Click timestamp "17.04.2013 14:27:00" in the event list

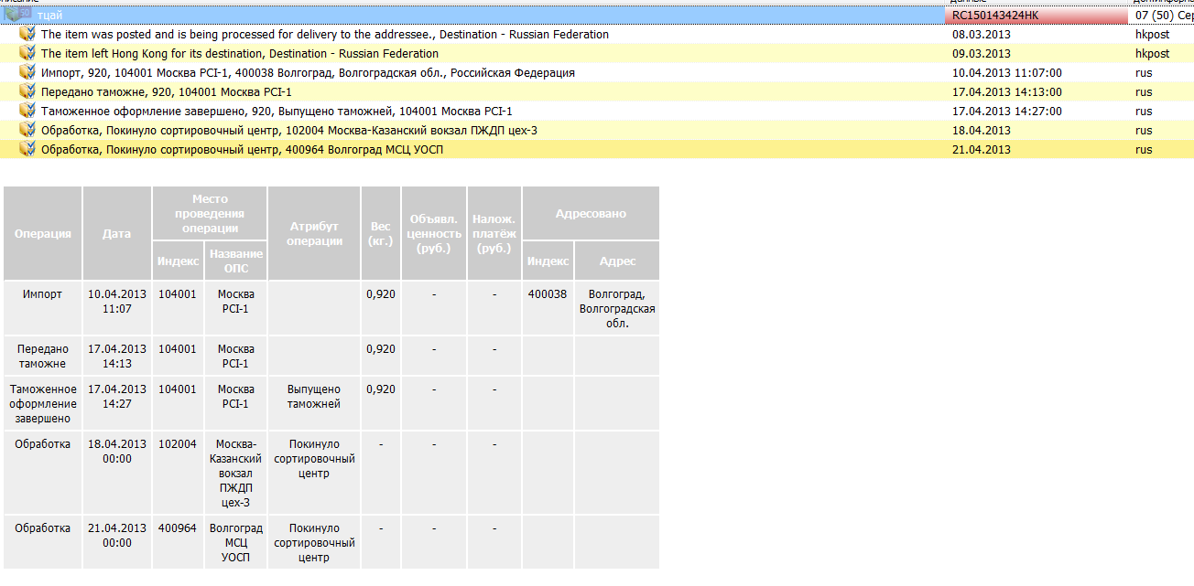[x=1007, y=112]
